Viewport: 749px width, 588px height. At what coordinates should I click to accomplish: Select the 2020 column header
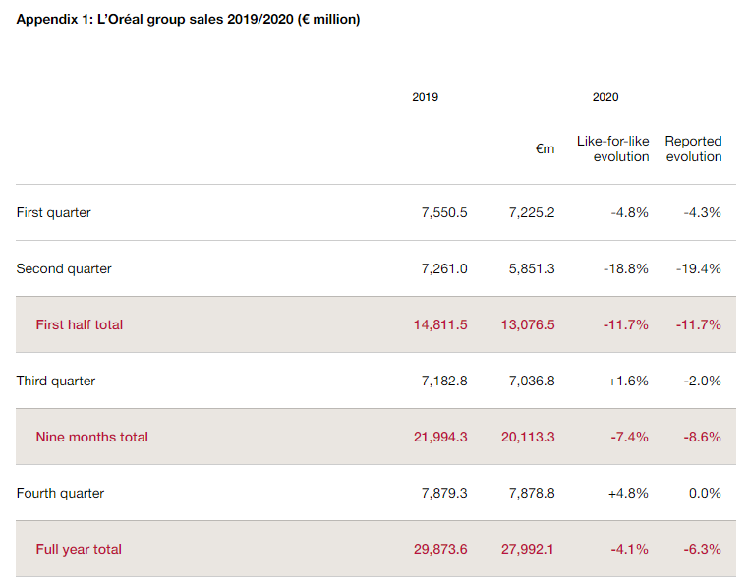click(x=605, y=97)
